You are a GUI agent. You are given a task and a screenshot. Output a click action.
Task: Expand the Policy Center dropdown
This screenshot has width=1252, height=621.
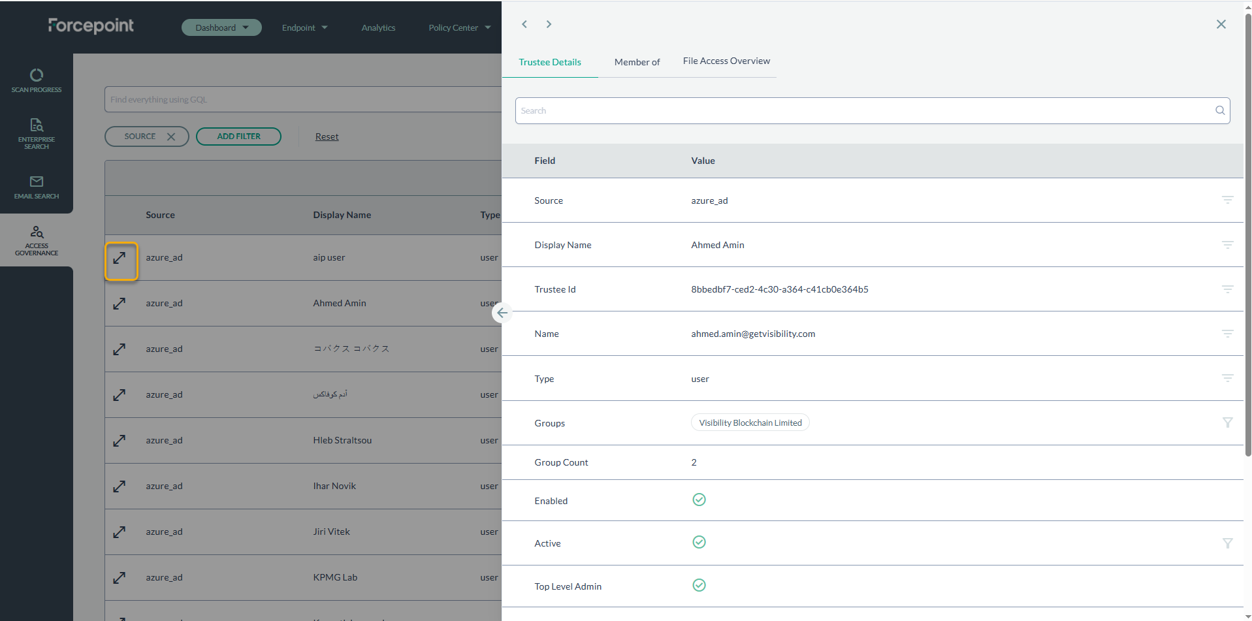point(459,27)
